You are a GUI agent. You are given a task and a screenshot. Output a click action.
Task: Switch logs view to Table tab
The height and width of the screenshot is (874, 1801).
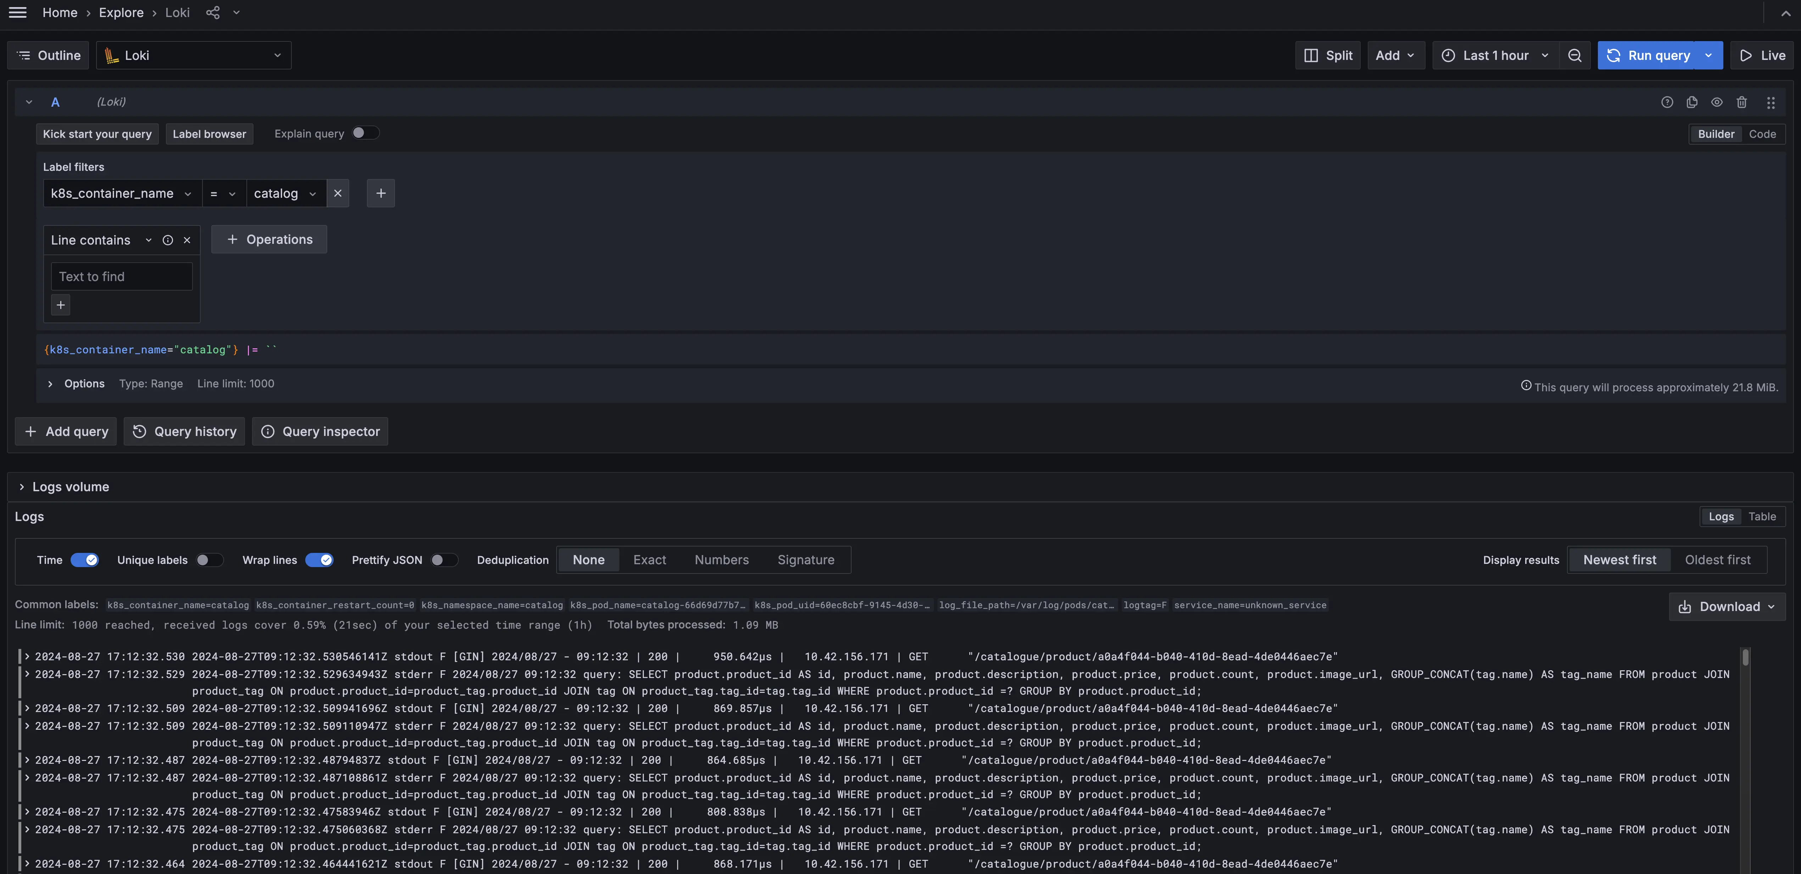[1762, 516]
